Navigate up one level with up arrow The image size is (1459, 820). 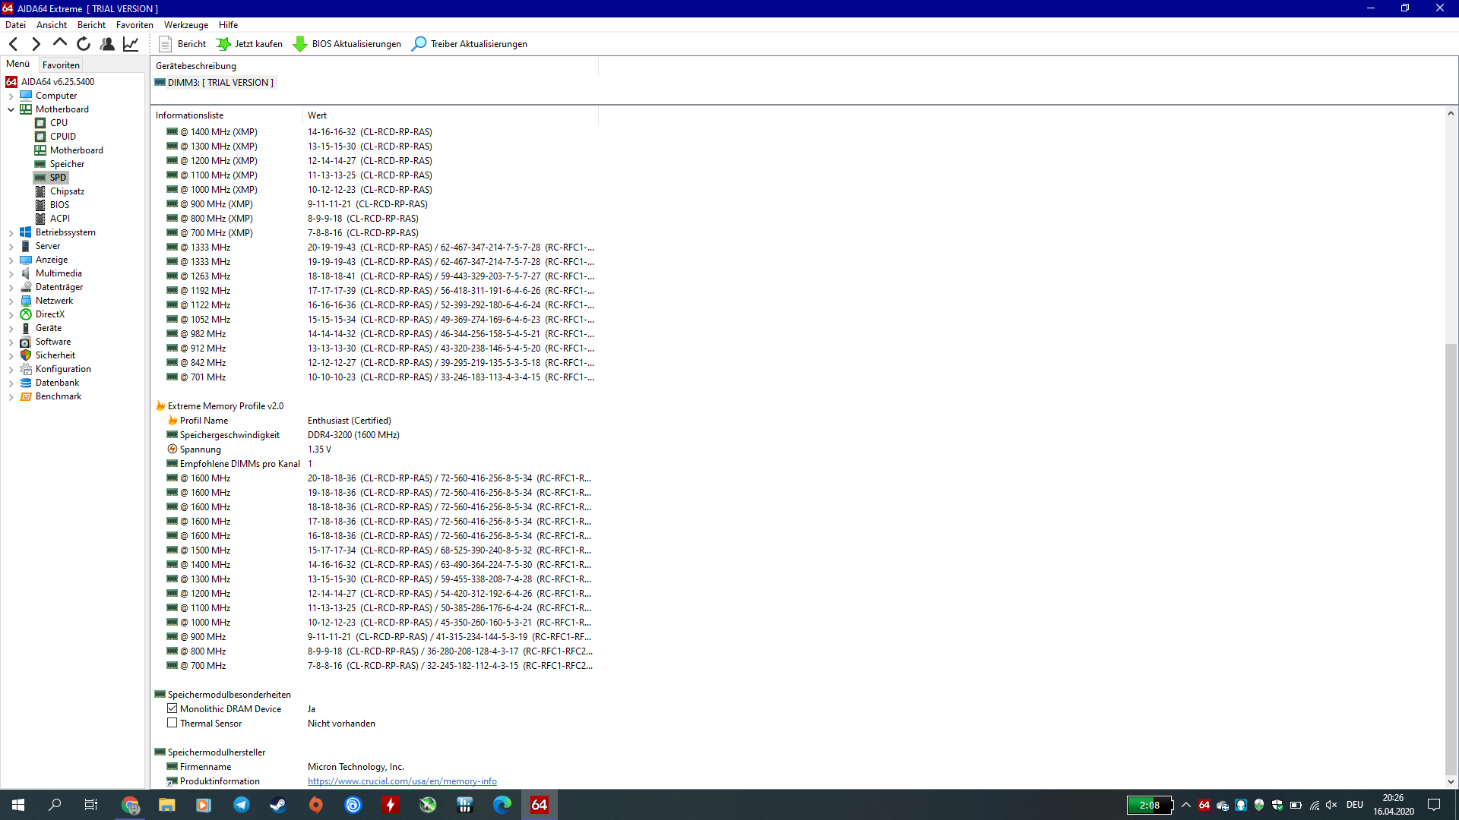[x=60, y=43]
